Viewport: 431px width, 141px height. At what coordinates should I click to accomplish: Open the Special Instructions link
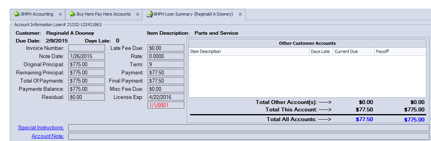pos(41,127)
